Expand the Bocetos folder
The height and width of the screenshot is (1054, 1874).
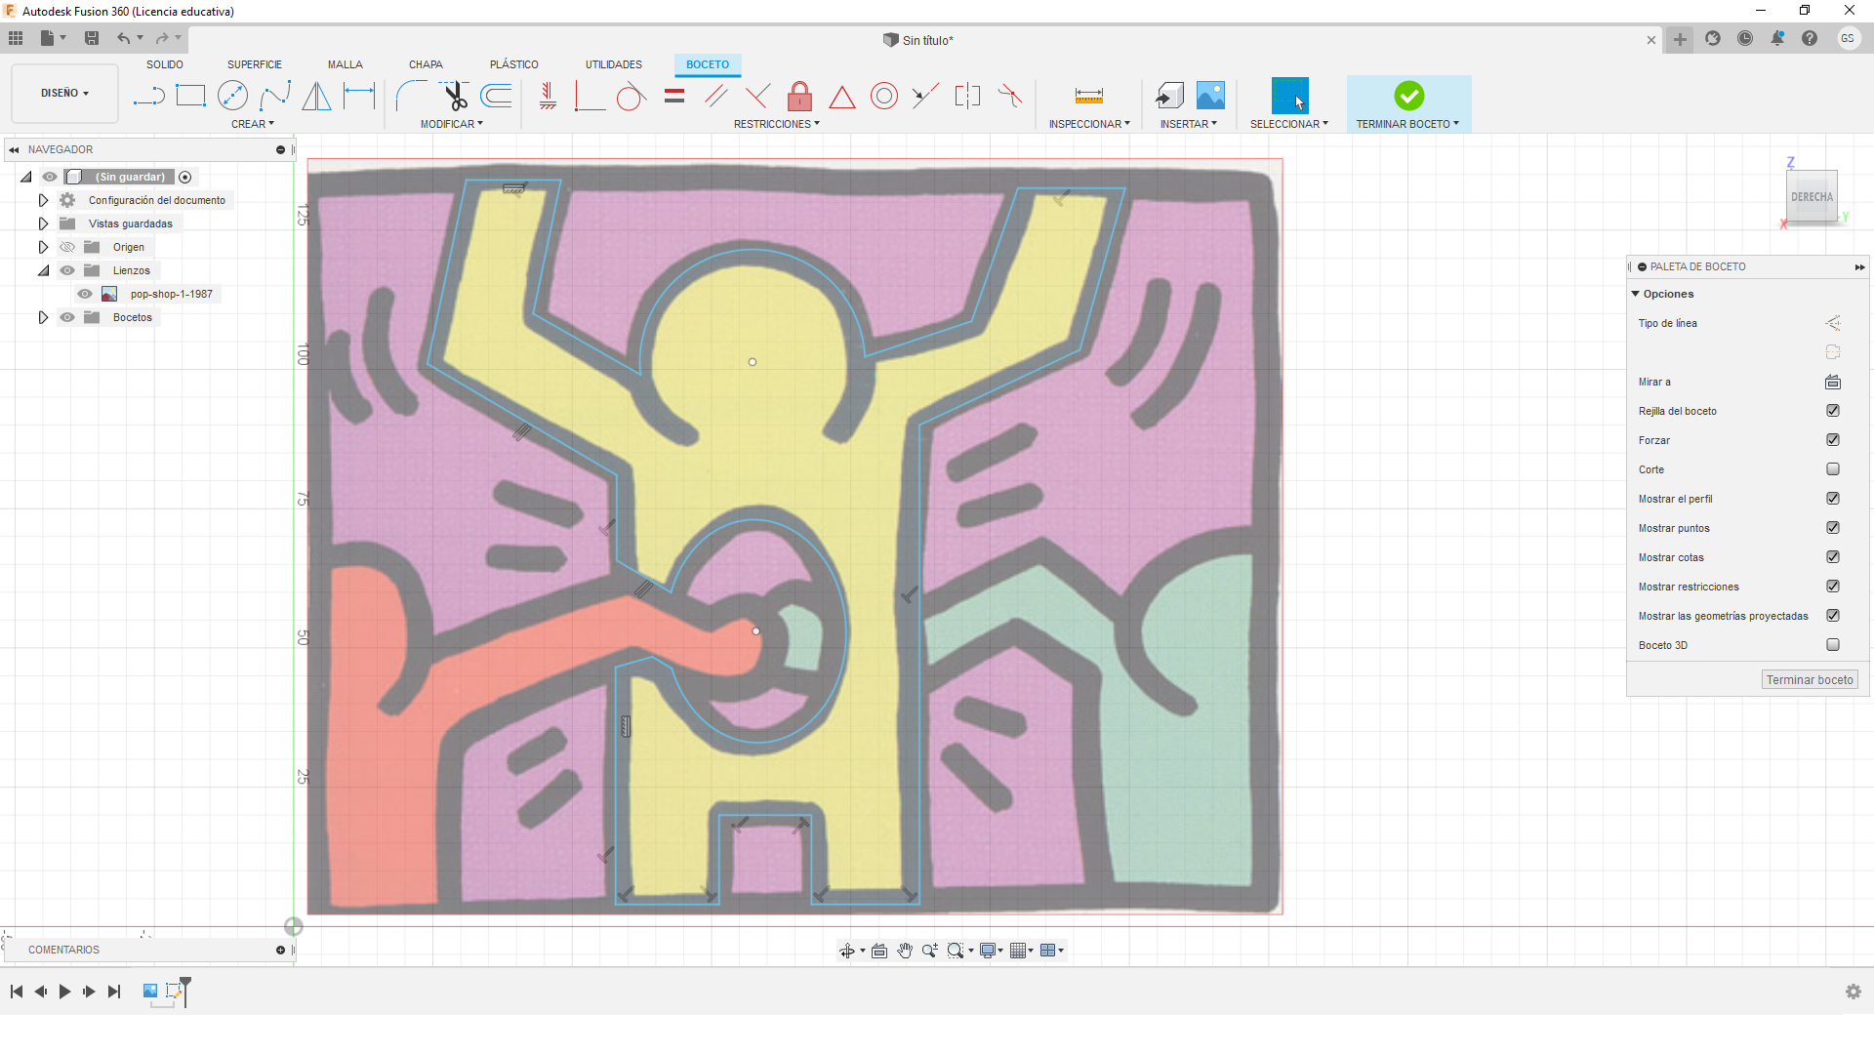(x=43, y=317)
